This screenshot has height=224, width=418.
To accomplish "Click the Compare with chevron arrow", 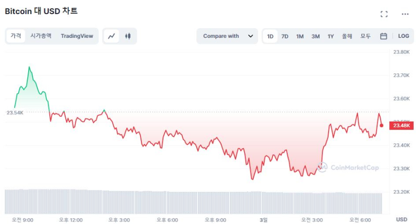I will [250, 36].
